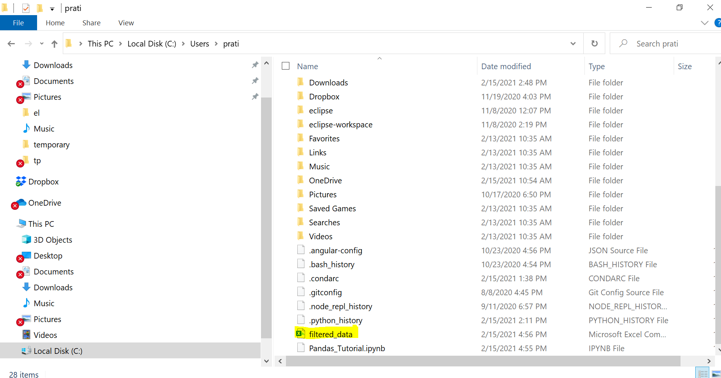The image size is (721, 378).
Task: Select the .python_history file icon
Action: pos(301,320)
